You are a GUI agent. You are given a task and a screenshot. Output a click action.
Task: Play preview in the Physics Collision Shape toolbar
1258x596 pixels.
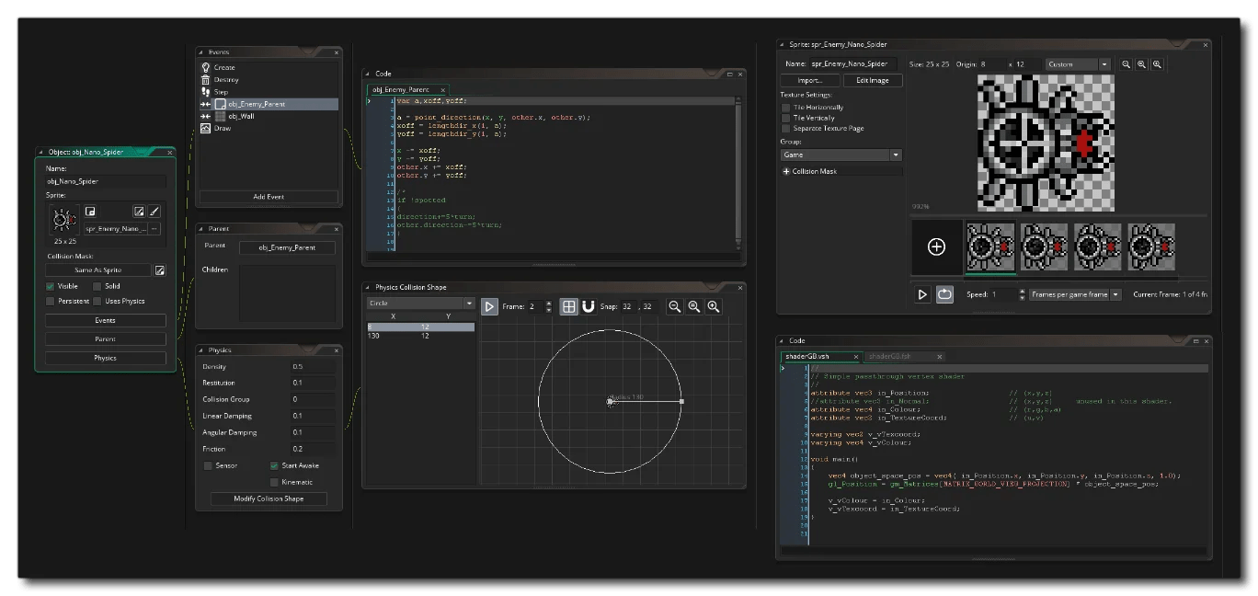coord(488,306)
